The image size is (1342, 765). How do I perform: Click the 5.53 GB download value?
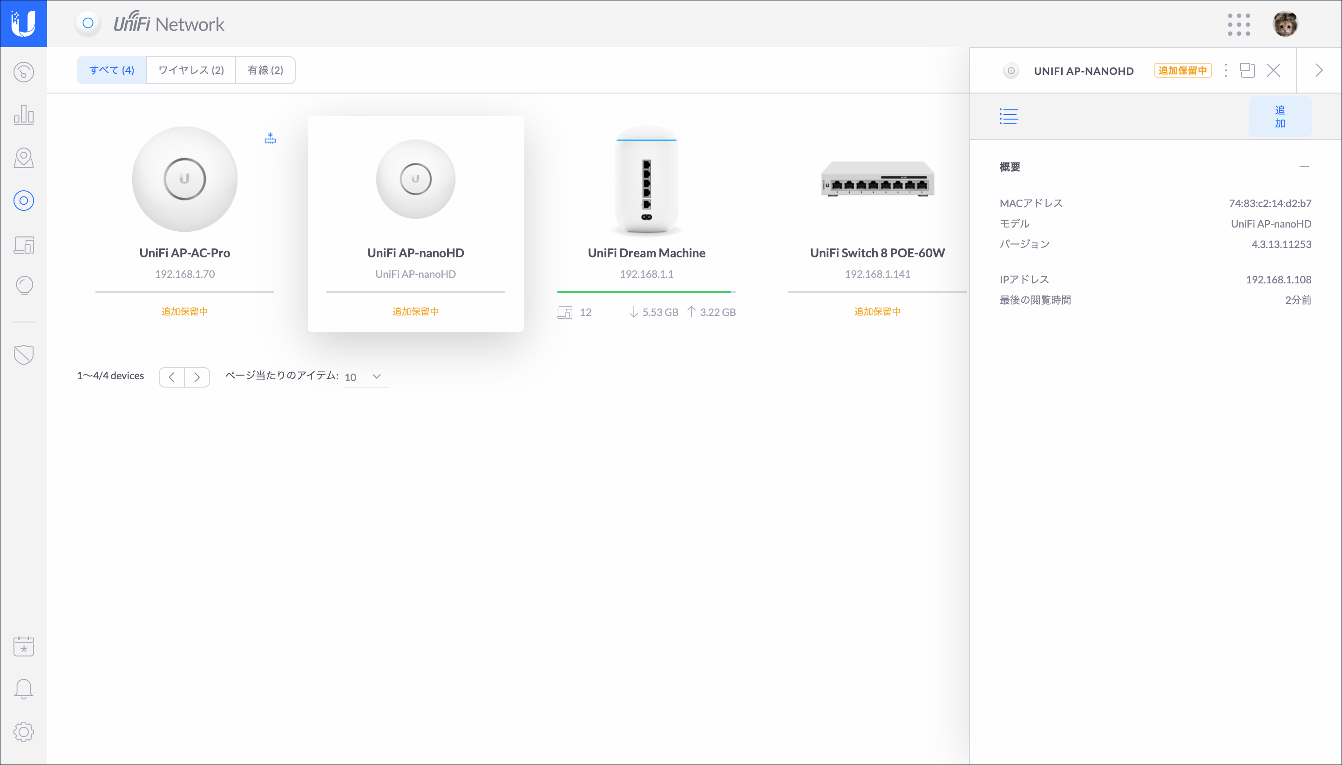click(x=660, y=312)
